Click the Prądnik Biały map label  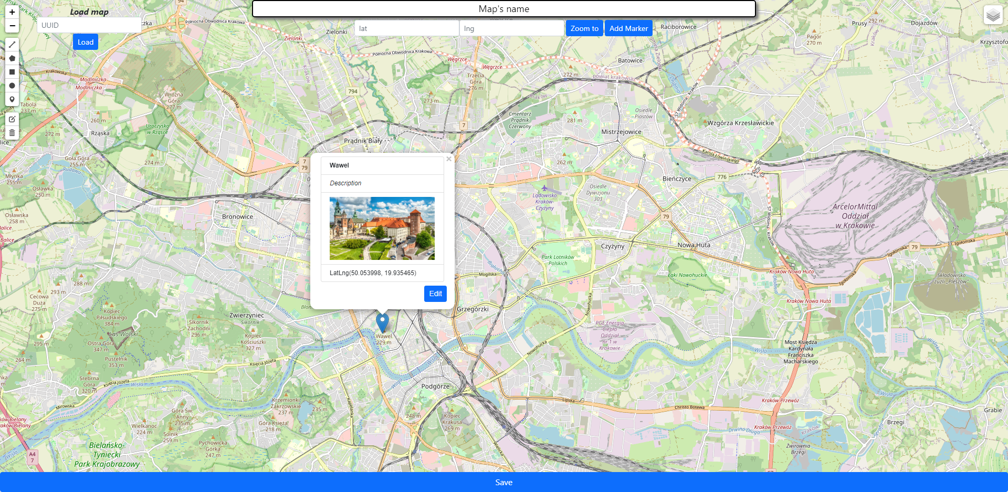363,141
